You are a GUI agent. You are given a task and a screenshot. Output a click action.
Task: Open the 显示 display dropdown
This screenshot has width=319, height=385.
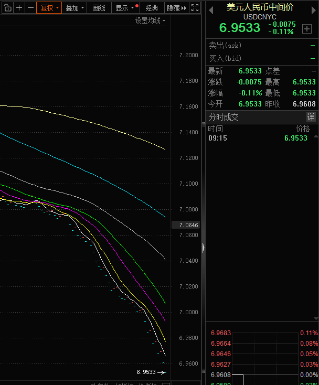[125, 8]
